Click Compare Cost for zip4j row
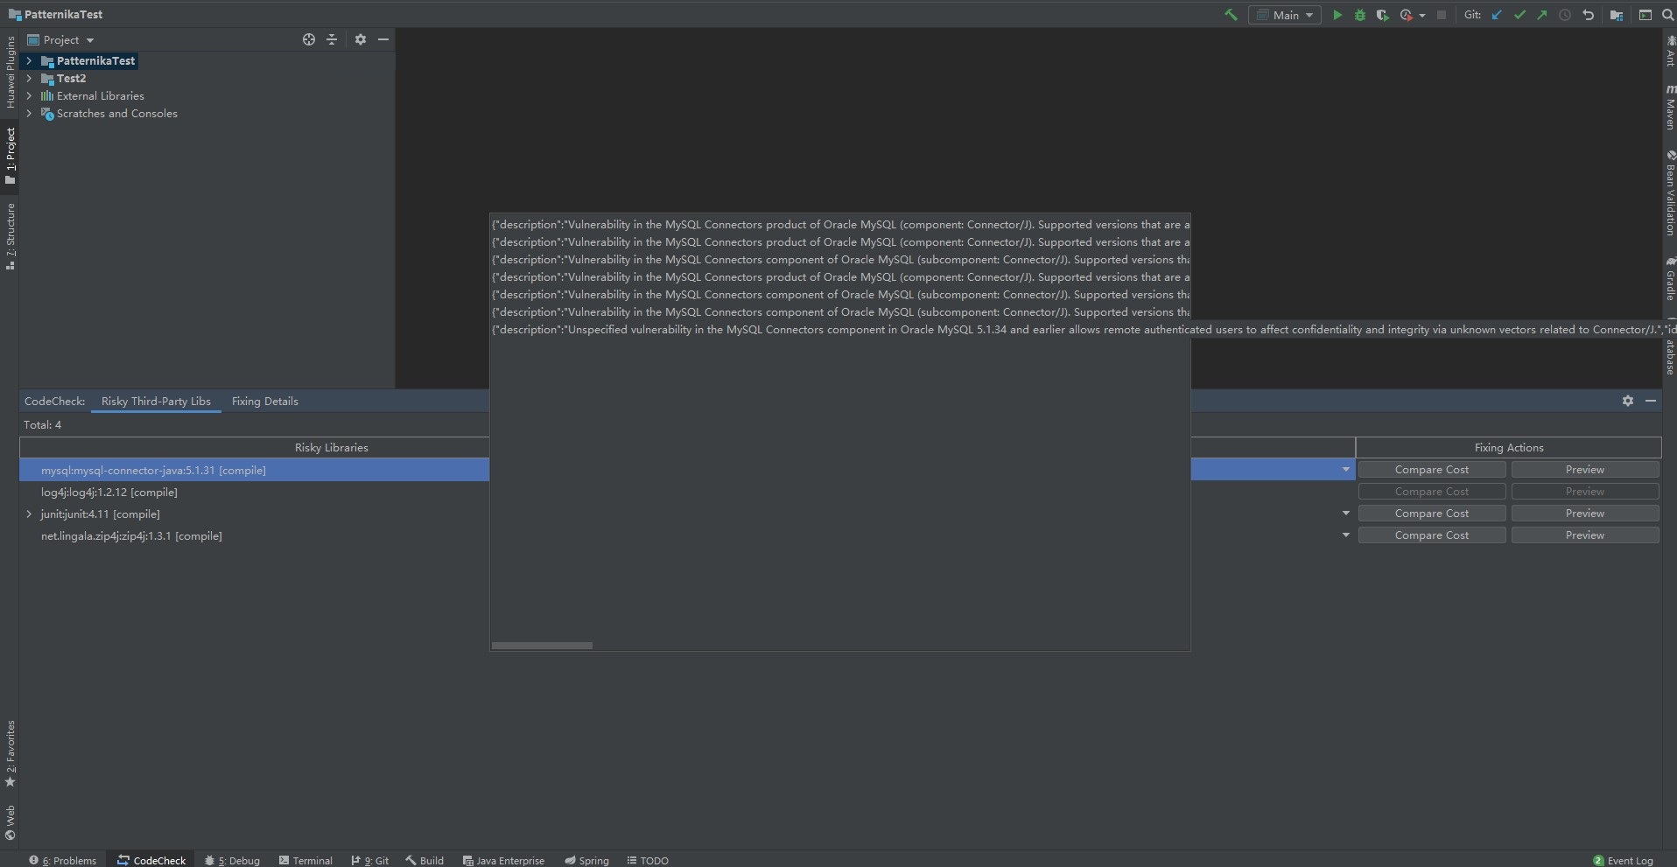The height and width of the screenshot is (867, 1677). click(1432, 535)
